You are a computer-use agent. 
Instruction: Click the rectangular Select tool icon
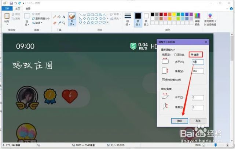point(27,16)
